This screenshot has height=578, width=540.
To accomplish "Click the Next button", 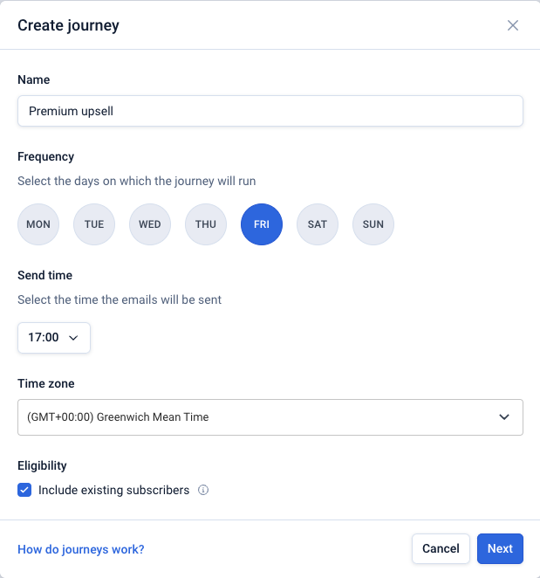I will (500, 549).
